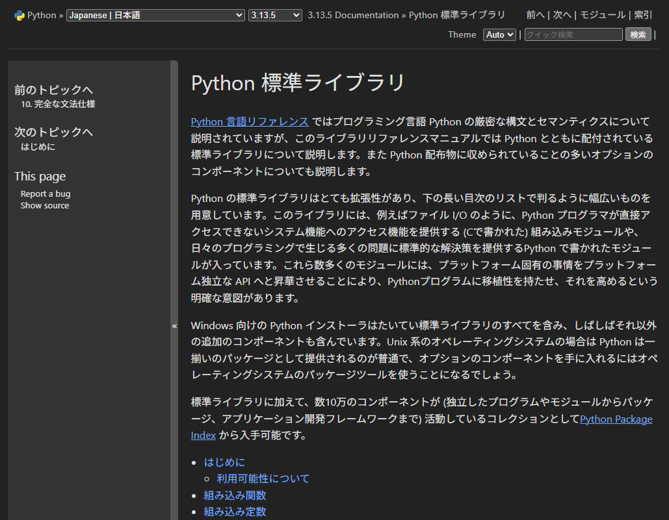This screenshot has width=669, height=520.
Task: Click Show source in sidebar
Action: point(45,205)
